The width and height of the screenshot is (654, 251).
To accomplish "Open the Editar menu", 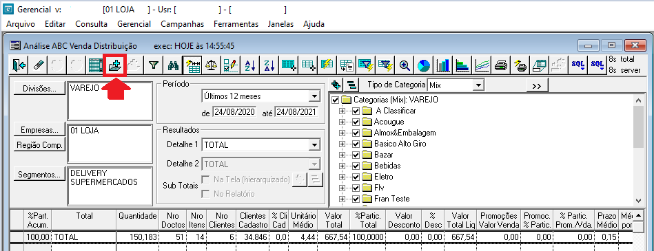I will tap(55, 24).
